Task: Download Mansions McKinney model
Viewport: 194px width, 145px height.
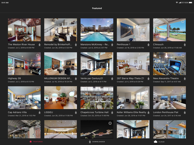Action: point(112,44)
